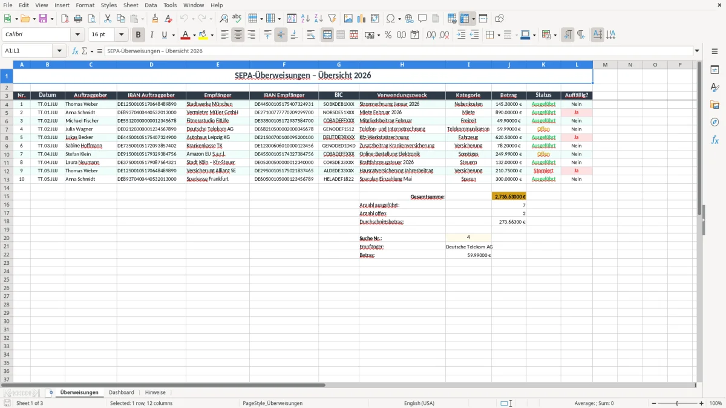Cut the selection with scissors icon
The height and width of the screenshot is (408, 726).
108,19
